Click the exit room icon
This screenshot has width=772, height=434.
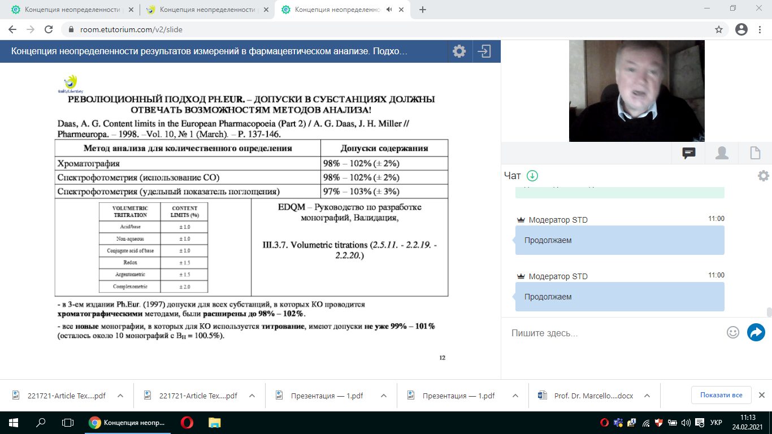pyautogui.click(x=484, y=51)
